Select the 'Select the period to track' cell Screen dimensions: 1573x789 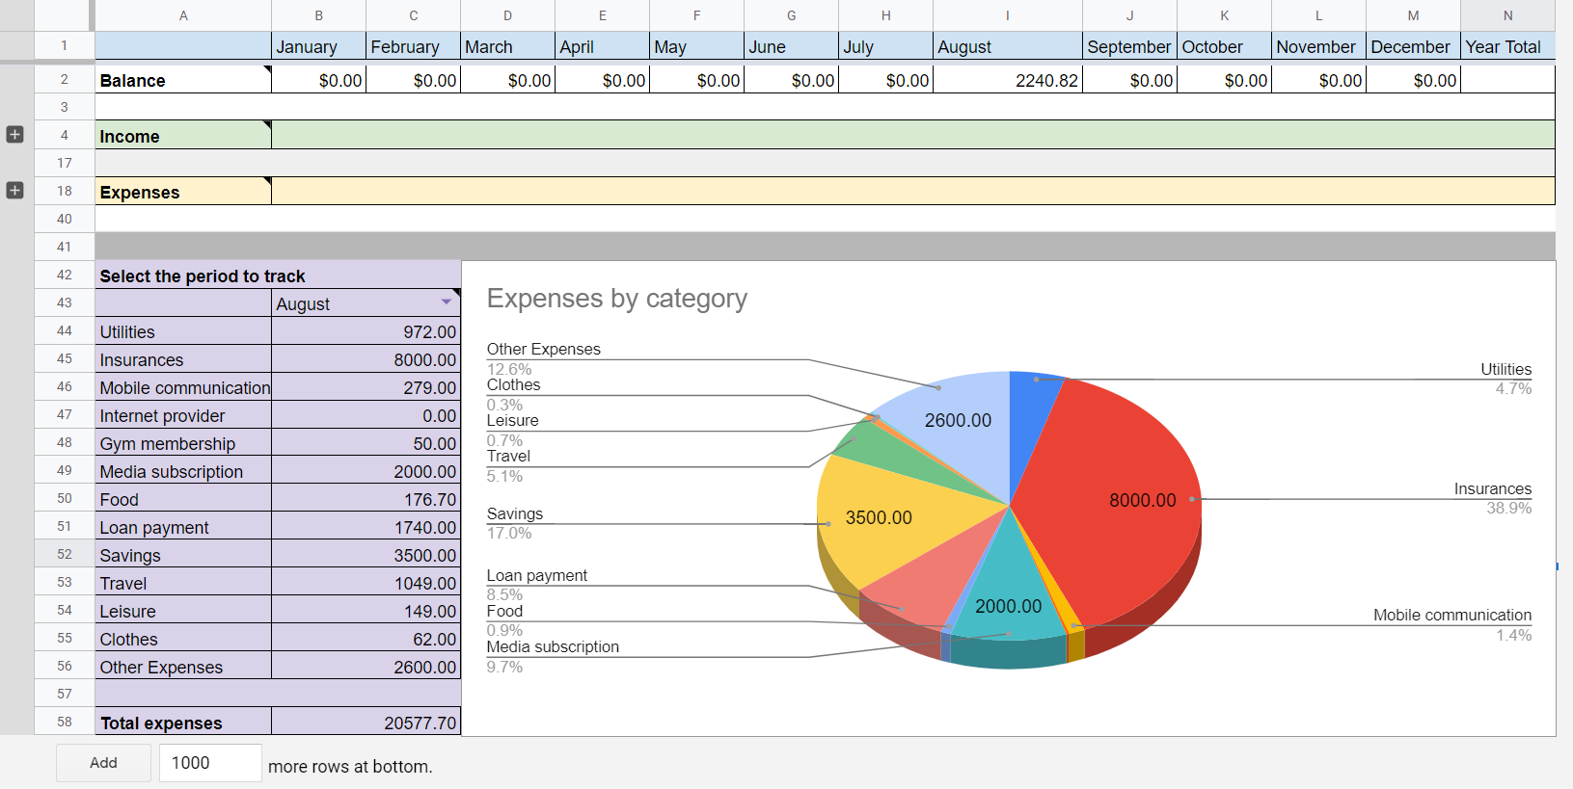(x=203, y=276)
